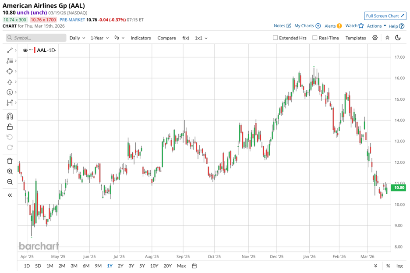The height and width of the screenshot is (273, 410).
Task: Enable the Real-Time checkbox
Action: 315,38
